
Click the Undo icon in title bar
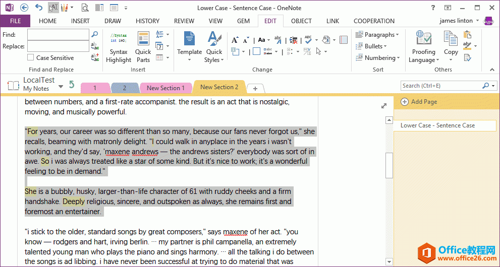click(x=39, y=8)
